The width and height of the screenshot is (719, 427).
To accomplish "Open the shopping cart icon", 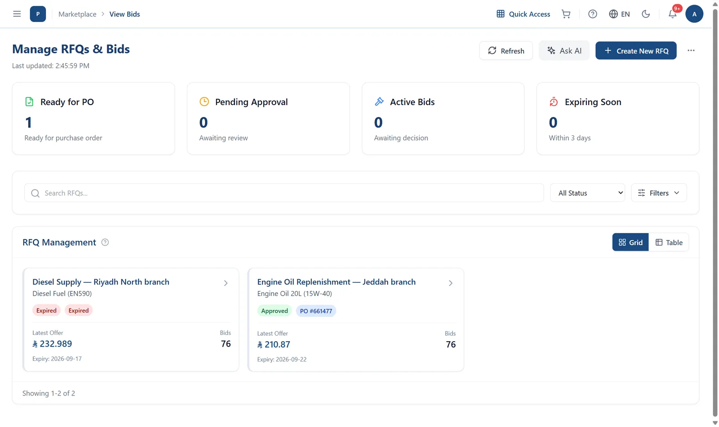I will click(566, 14).
